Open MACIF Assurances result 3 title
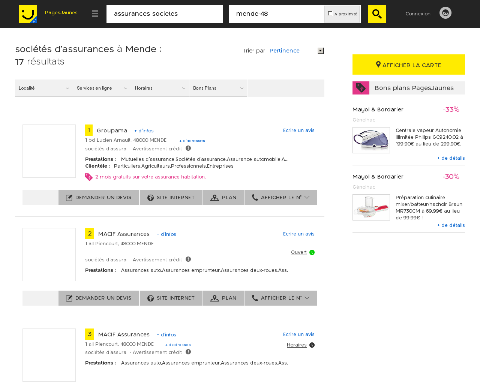 coord(124,334)
